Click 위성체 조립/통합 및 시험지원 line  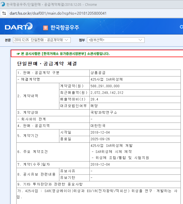click(x=120, y=158)
